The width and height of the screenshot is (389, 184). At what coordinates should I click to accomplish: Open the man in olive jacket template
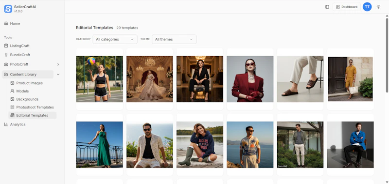point(300,145)
